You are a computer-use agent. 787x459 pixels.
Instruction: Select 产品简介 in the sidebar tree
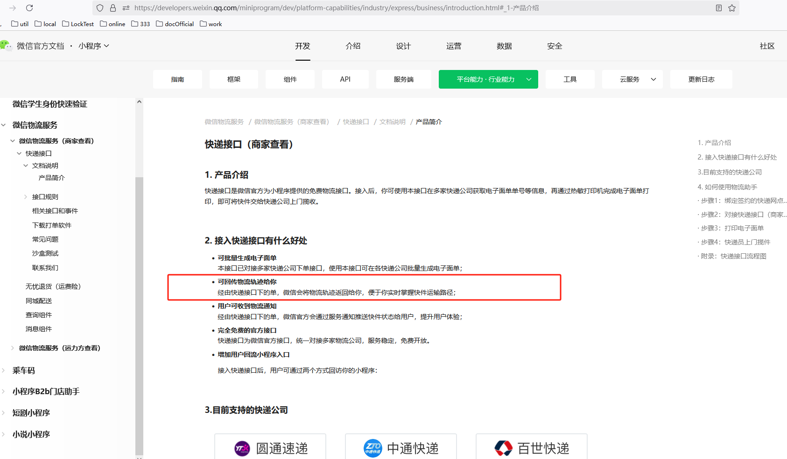coord(52,178)
